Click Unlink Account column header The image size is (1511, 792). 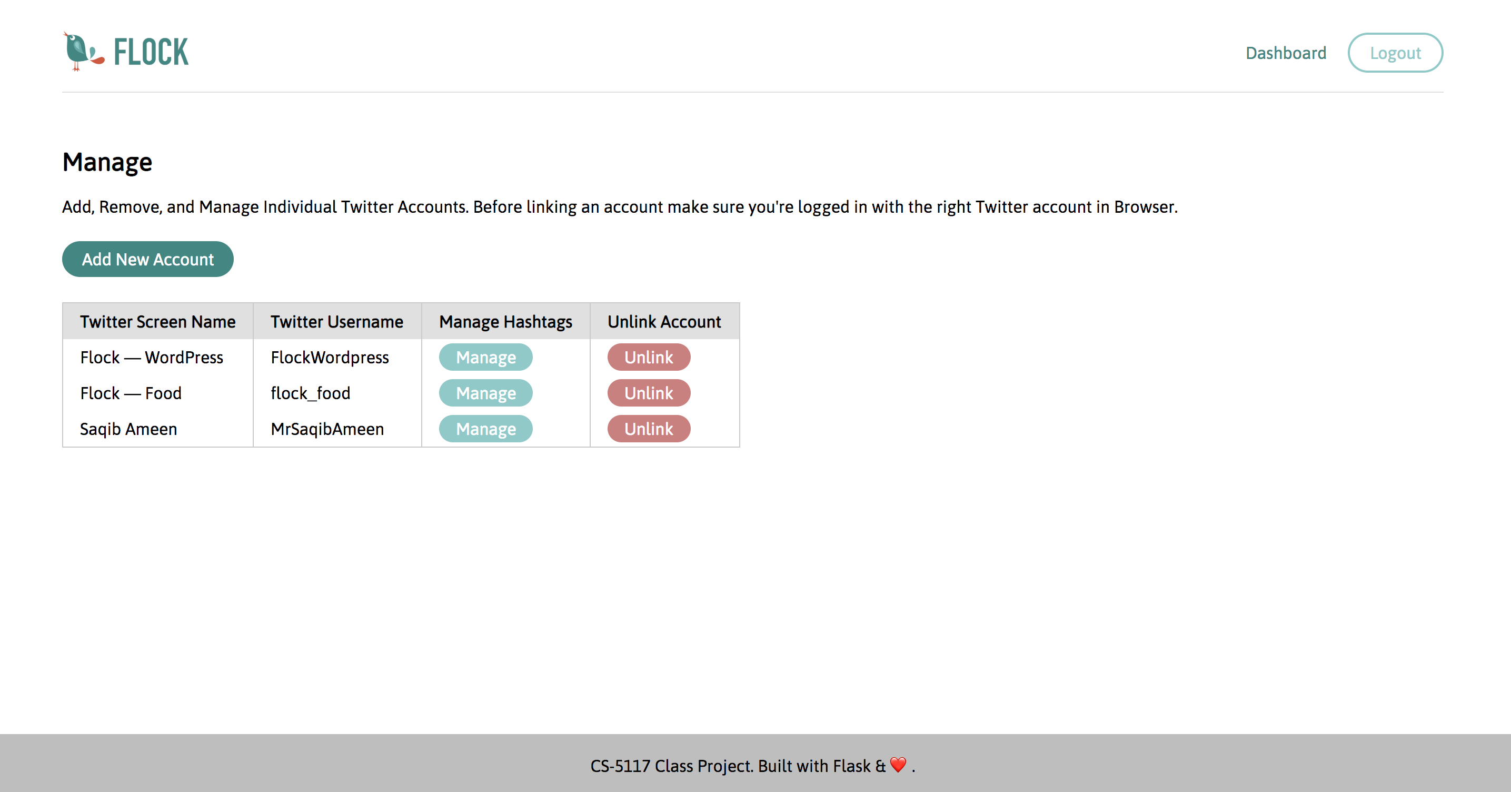(x=664, y=322)
